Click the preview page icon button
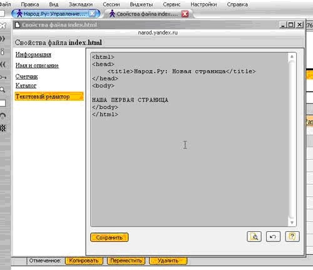 (x=254, y=236)
